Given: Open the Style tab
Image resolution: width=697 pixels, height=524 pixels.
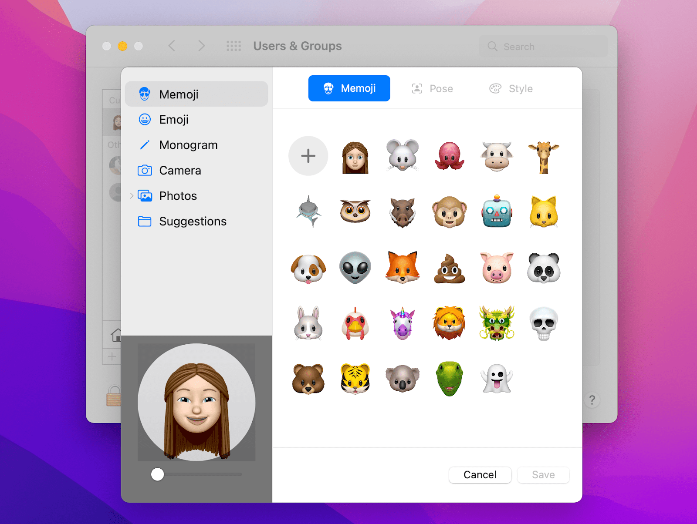Looking at the screenshot, I should (511, 89).
